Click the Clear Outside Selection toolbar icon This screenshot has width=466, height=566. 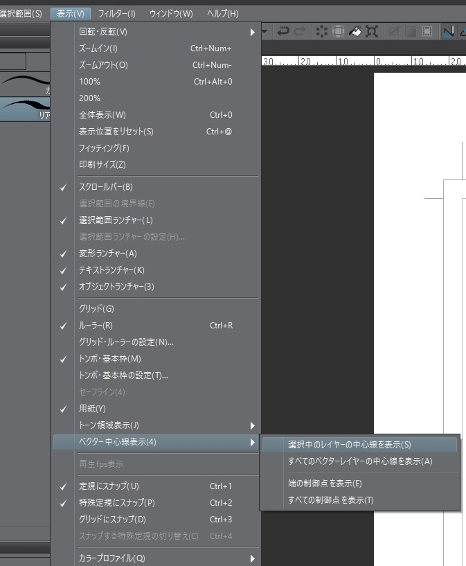[x=338, y=31]
